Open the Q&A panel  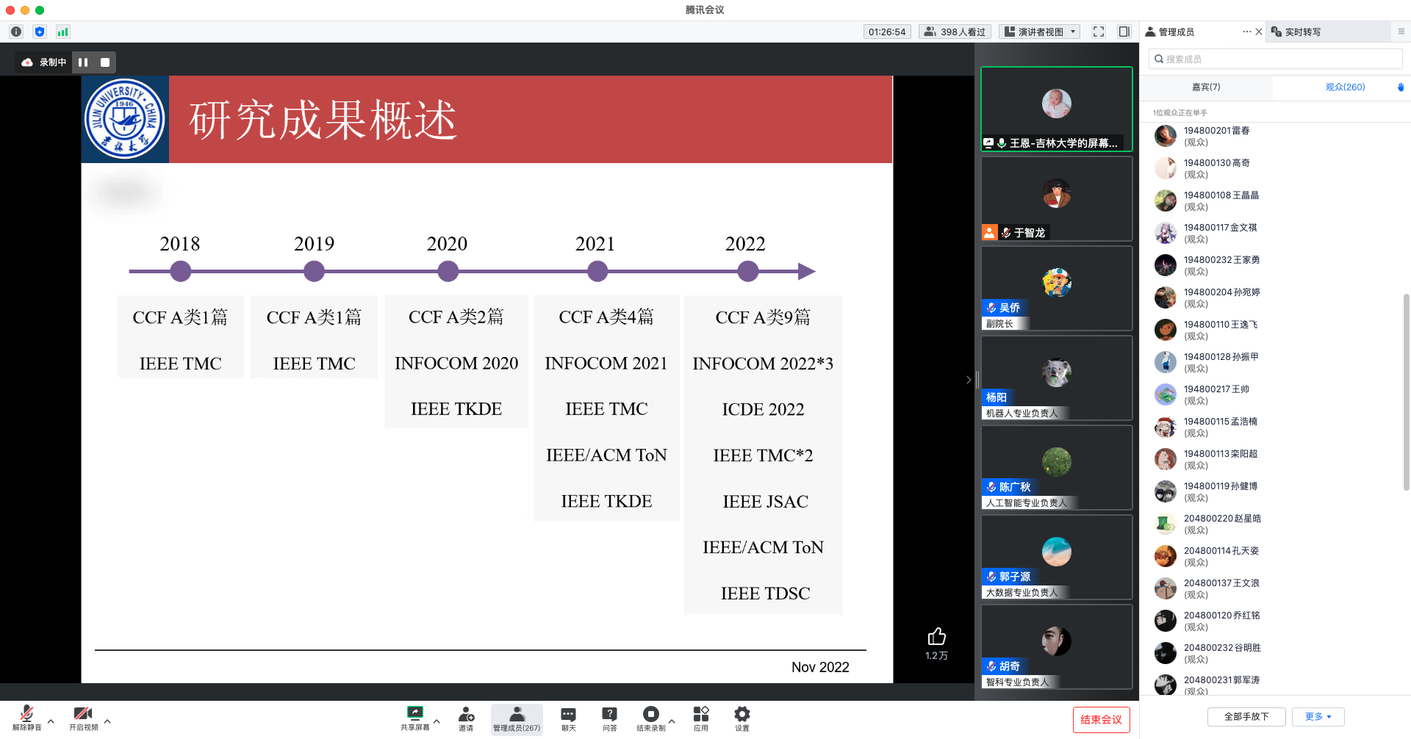(609, 718)
